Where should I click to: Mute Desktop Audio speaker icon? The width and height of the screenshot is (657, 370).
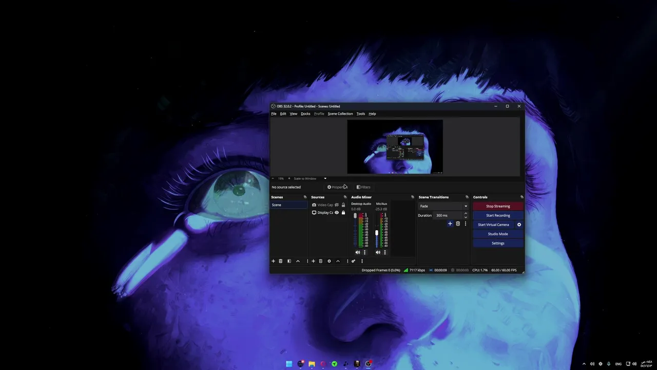[358, 252]
